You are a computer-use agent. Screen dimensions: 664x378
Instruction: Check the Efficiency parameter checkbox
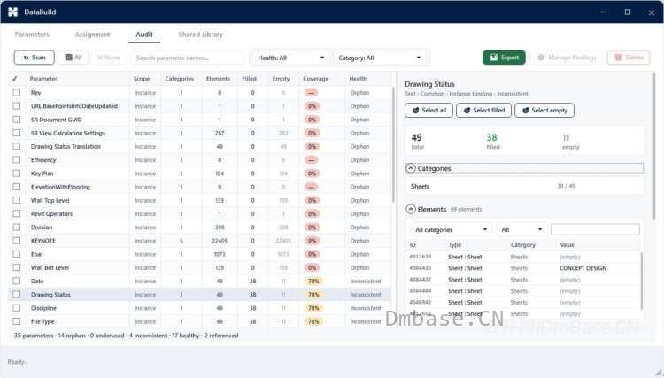point(17,159)
